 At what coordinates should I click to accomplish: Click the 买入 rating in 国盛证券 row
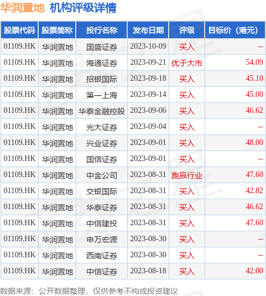click(x=187, y=47)
